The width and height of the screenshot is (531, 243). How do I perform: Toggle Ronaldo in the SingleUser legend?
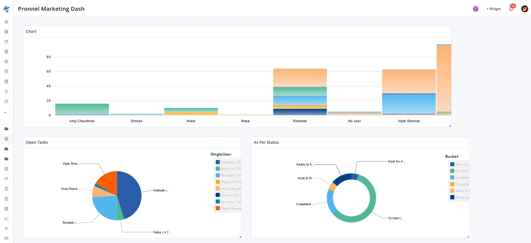228,175
